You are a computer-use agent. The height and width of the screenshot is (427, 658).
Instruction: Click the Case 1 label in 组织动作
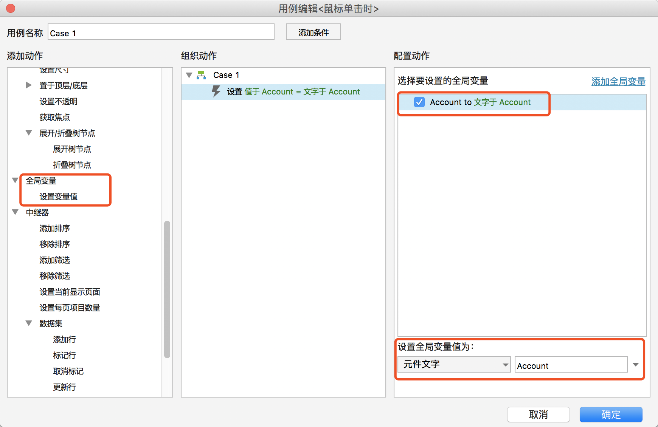coord(226,75)
